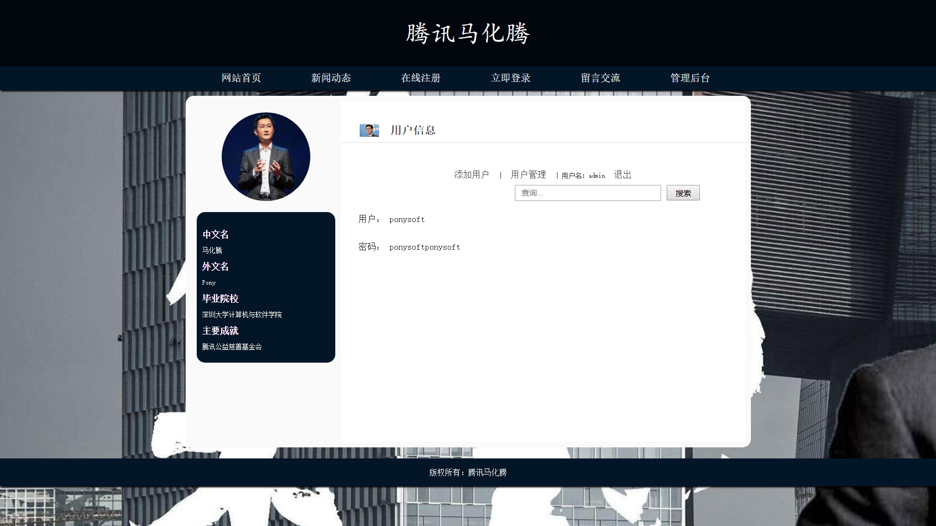
Task: Open 在线注册 in the navigation bar
Action: (x=421, y=78)
